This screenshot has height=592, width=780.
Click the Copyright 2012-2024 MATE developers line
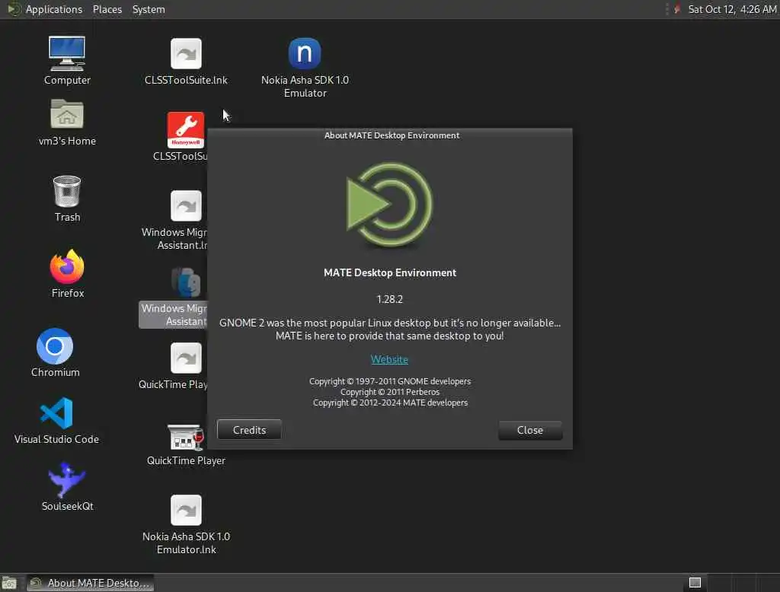click(x=391, y=403)
